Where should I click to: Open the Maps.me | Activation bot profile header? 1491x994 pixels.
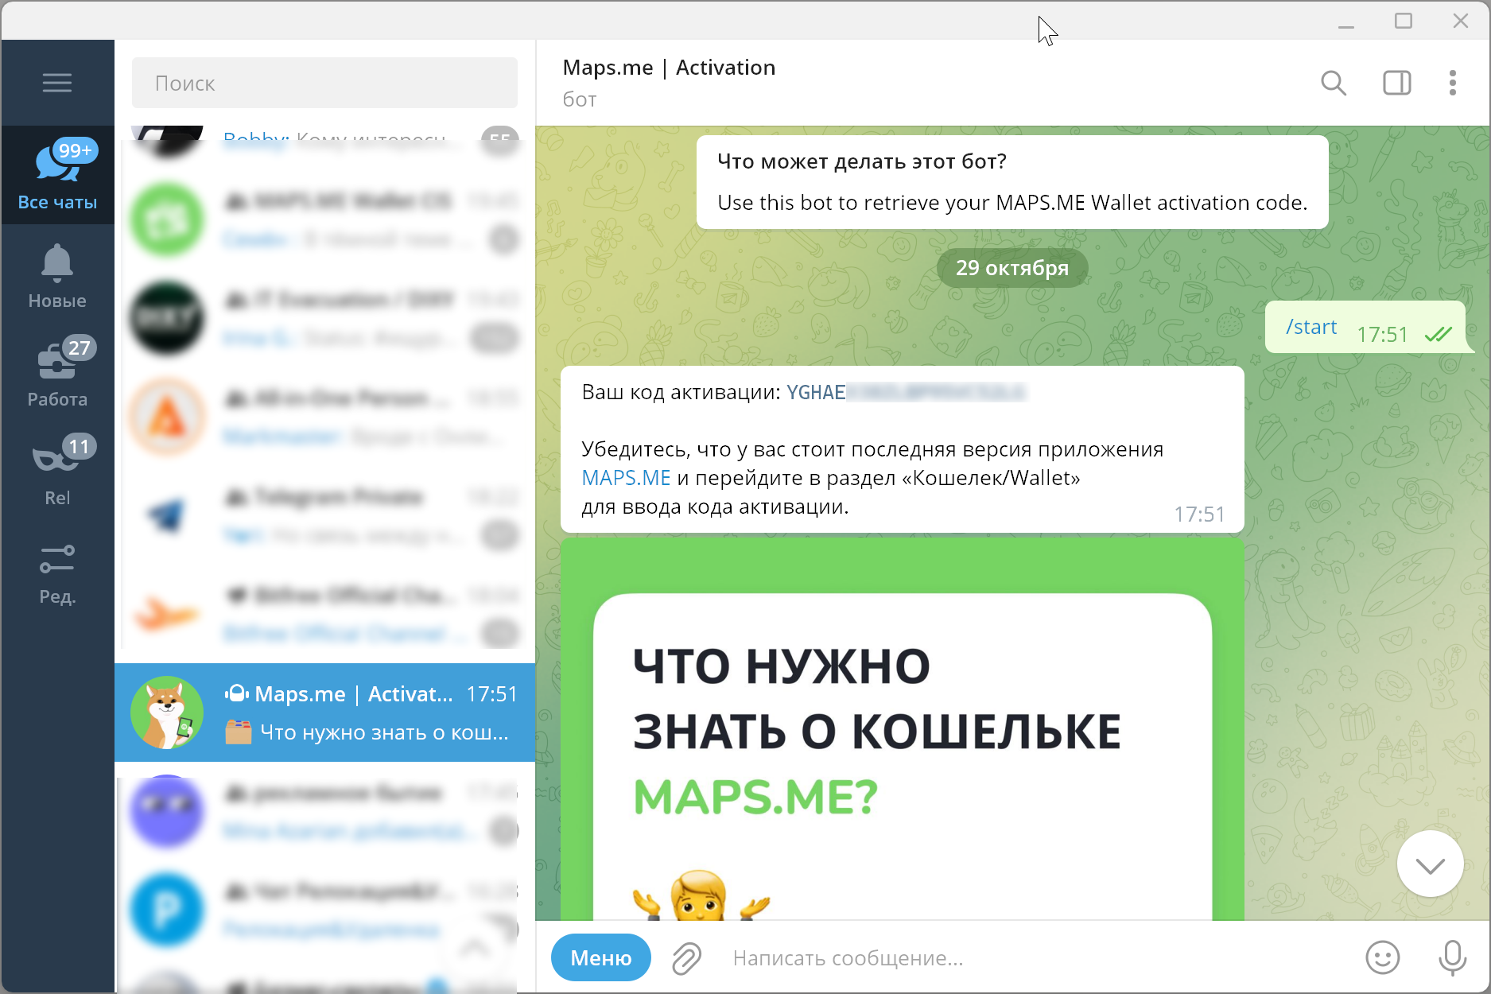[x=669, y=83]
